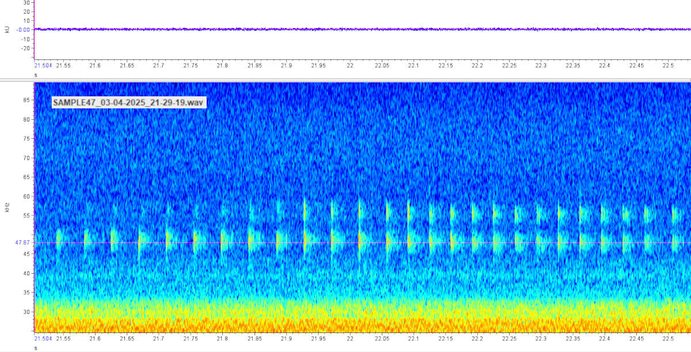Image resolution: width=691 pixels, height=352 pixels.
Task: Click the -20 amplitude axis label
Action: point(25,48)
